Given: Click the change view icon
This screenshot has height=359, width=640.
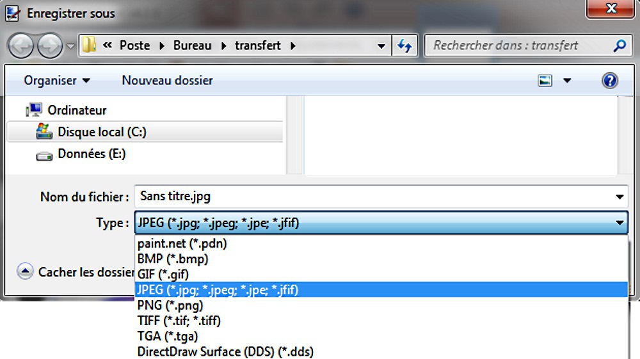Looking at the screenshot, I should click(545, 81).
